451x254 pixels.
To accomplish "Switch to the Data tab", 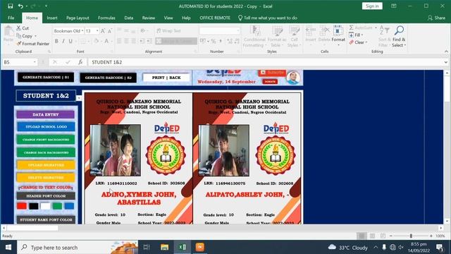I will coord(128,18).
